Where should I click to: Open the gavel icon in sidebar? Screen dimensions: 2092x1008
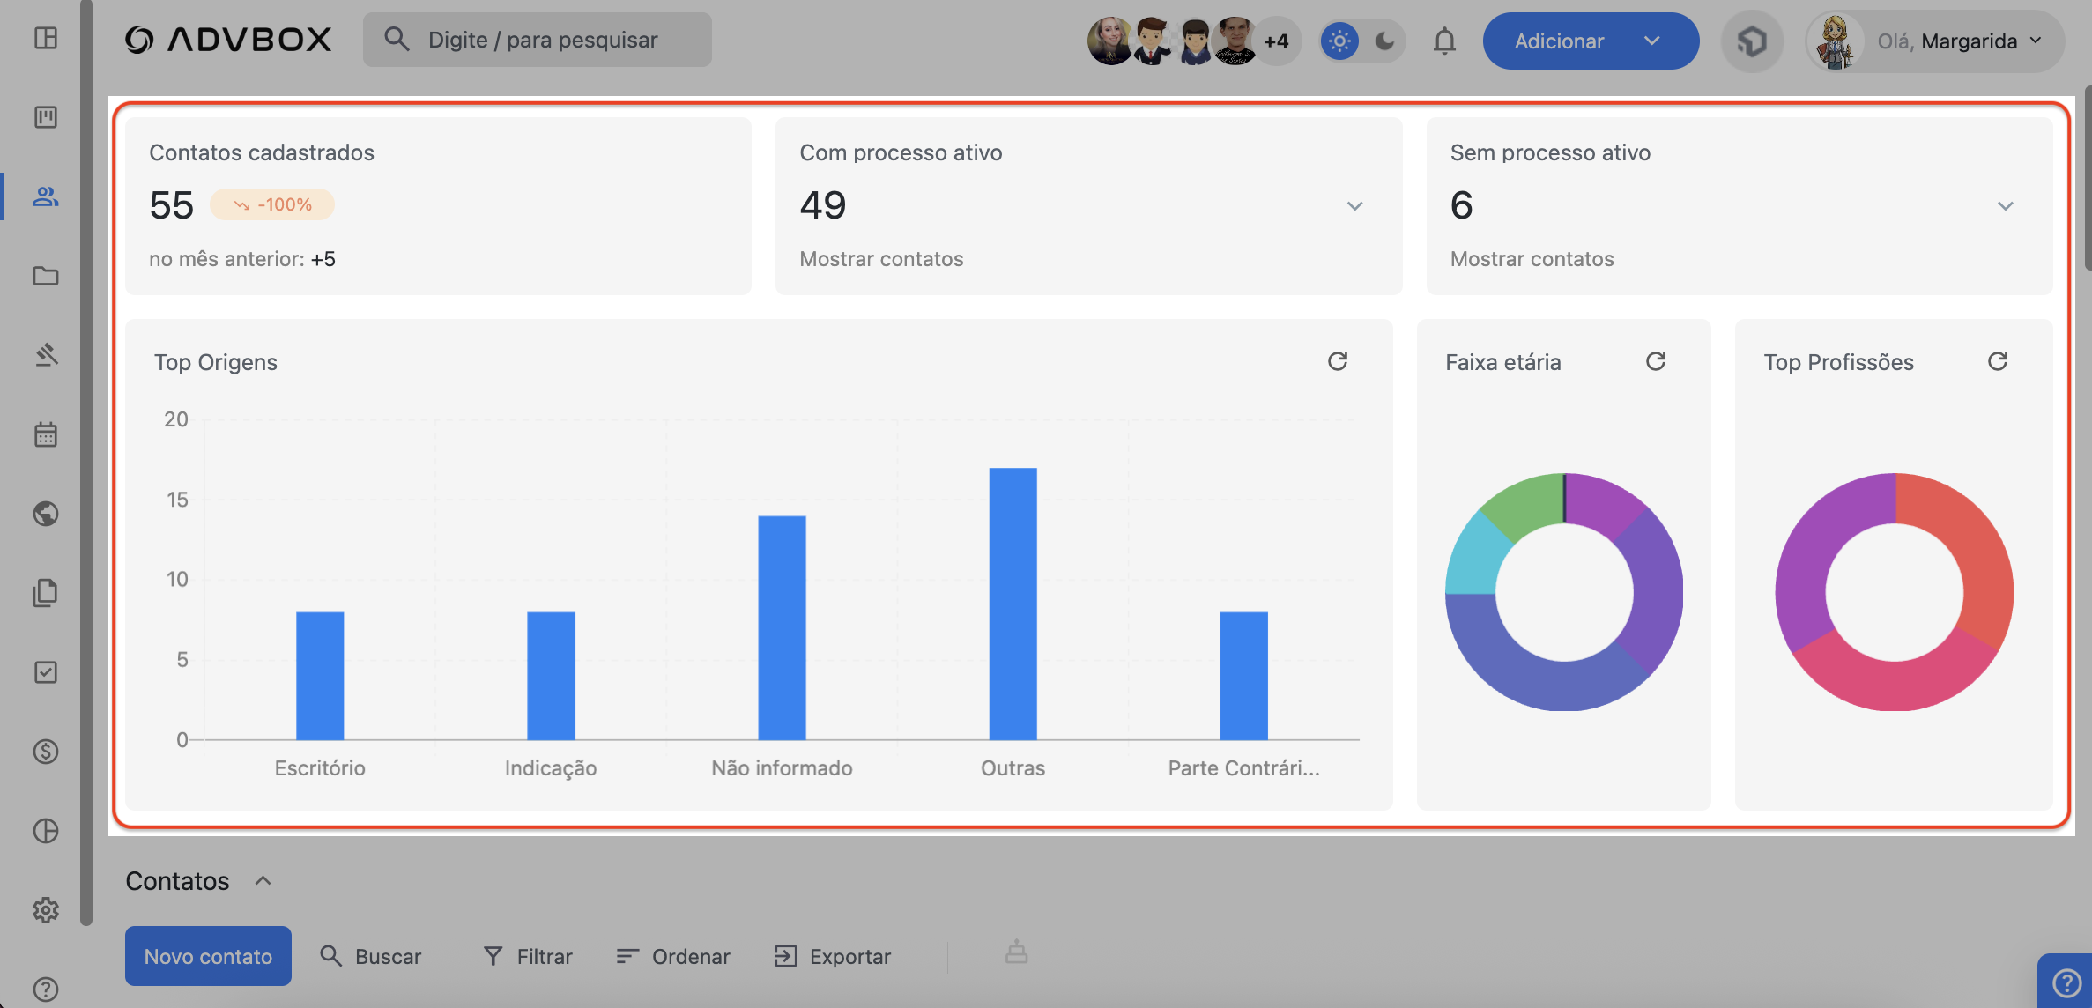tap(46, 355)
